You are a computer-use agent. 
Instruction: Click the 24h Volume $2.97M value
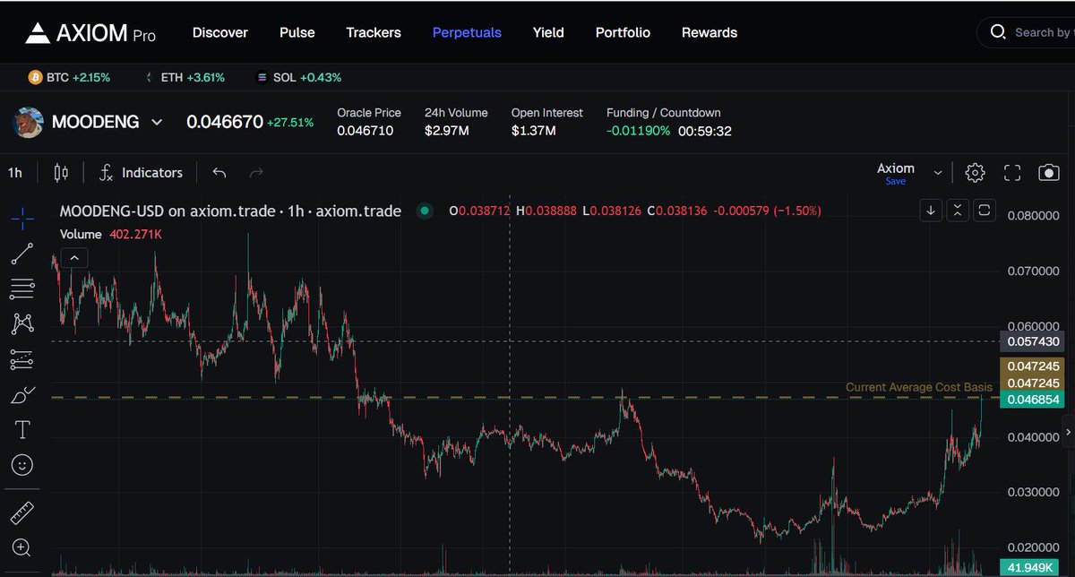click(446, 131)
